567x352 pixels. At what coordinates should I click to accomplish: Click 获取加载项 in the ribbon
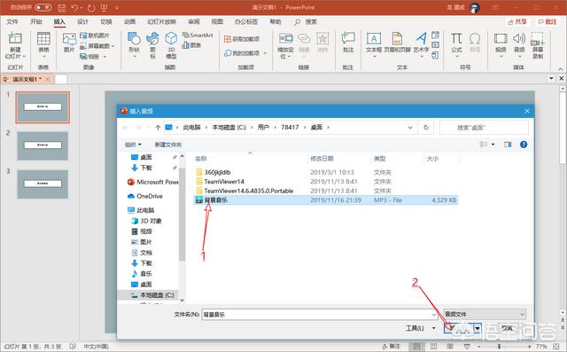click(242, 39)
